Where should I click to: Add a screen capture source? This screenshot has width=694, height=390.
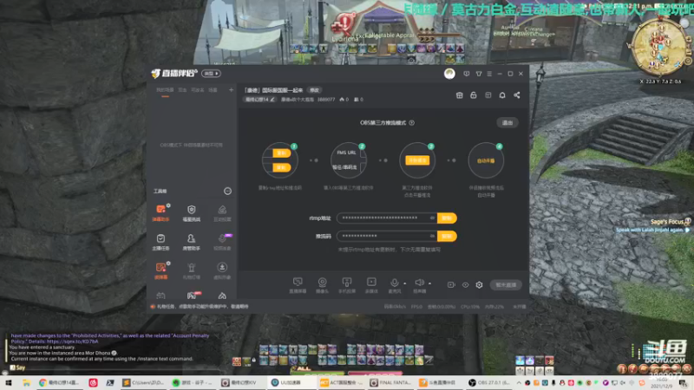tap(298, 285)
